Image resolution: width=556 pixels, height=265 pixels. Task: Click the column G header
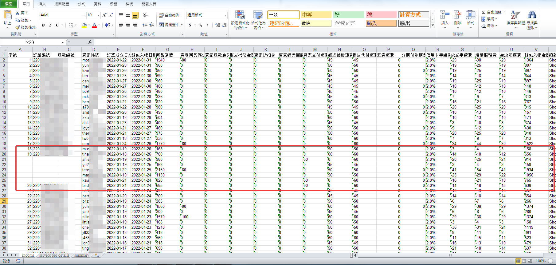(x=167, y=49)
